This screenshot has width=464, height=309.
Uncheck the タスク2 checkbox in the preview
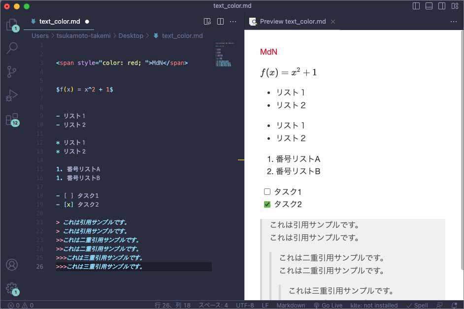267,204
